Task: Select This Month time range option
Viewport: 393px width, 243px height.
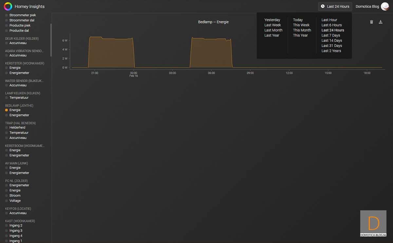Action: pyautogui.click(x=302, y=30)
